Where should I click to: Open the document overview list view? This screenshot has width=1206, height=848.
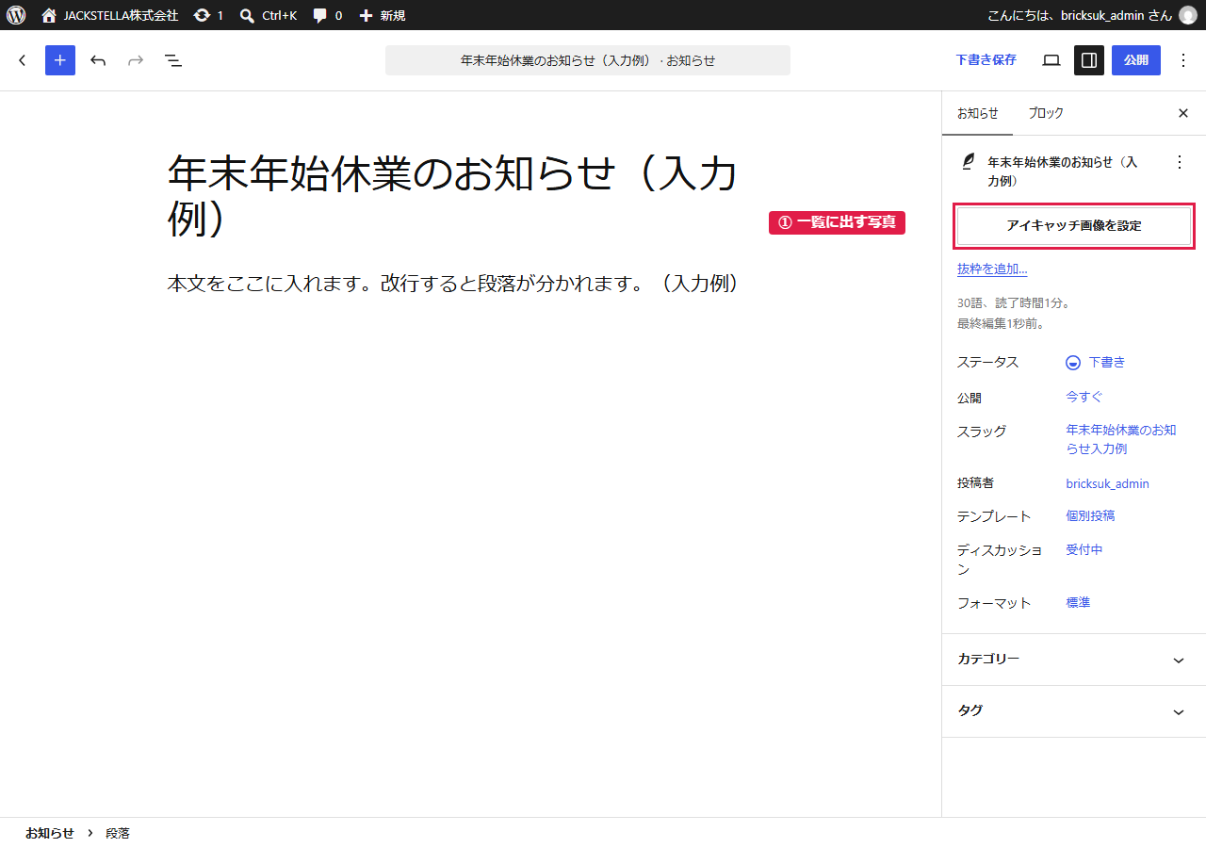(173, 60)
